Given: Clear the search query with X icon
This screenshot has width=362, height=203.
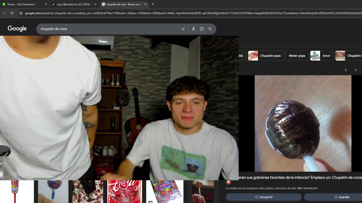Looking at the screenshot, I should 183,29.
